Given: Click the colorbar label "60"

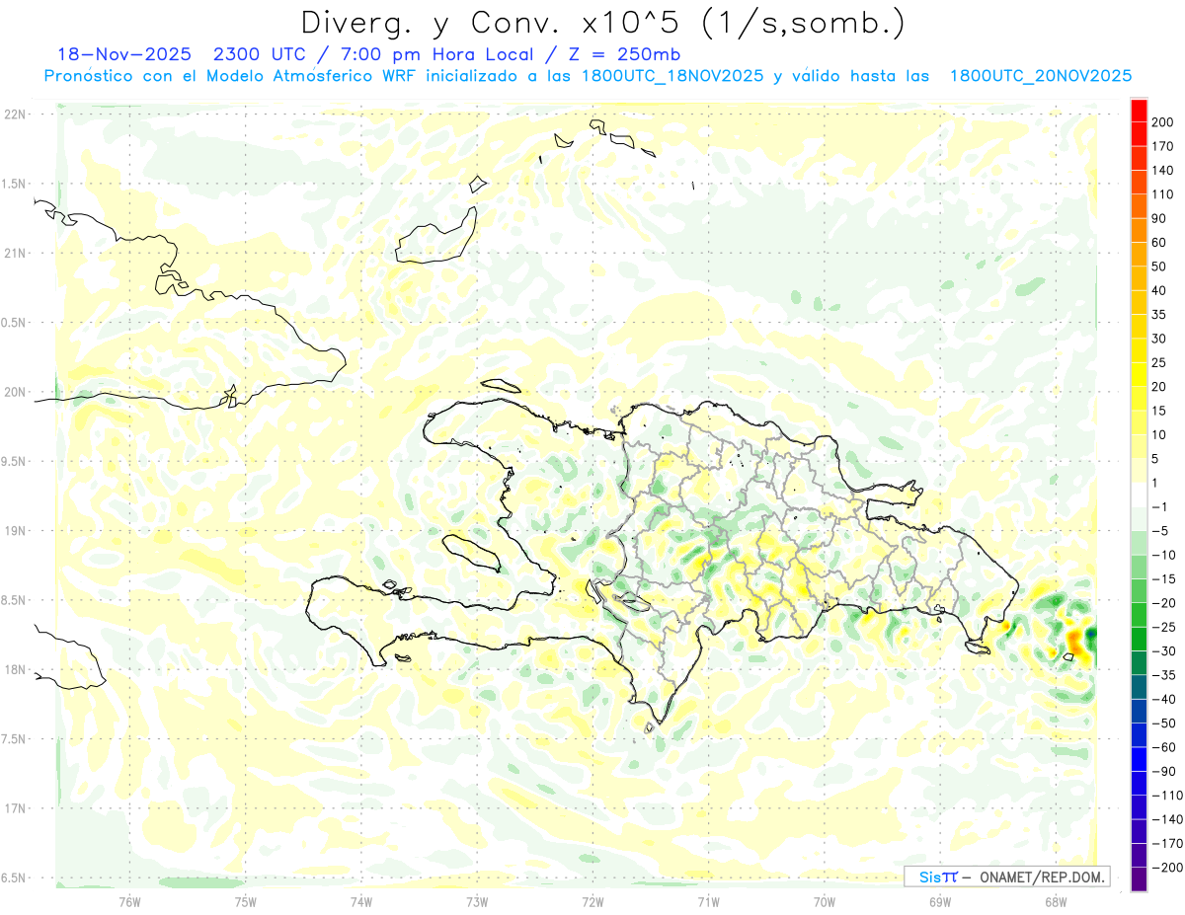Looking at the screenshot, I should tap(1160, 243).
